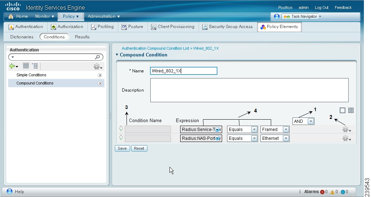371x197 pixels.
Task: Click the admin user link
Action: 303,7
